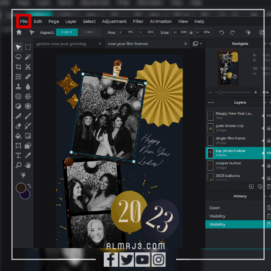The height and width of the screenshot is (271, 271).
Task: Click the Navigate zoom slider handle
Action: pos(221,92)
